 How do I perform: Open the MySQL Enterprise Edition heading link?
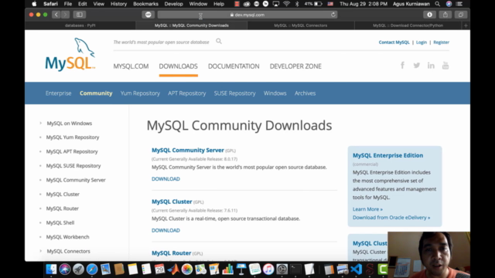pyautogui.click(x=387, y=155)
